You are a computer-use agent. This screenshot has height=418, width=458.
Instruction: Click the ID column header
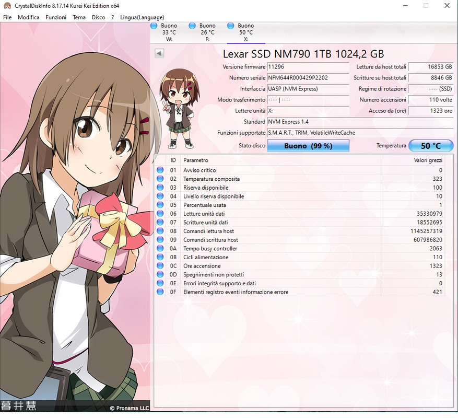[173, 160]
